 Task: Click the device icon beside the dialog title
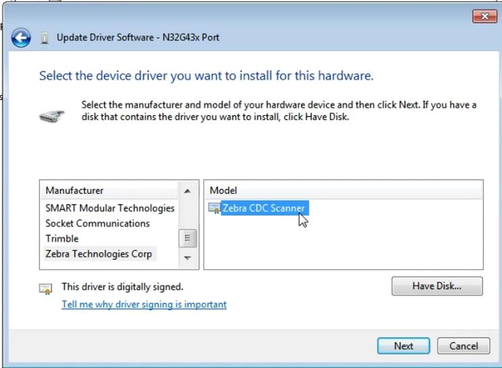(x=45, y=38)
